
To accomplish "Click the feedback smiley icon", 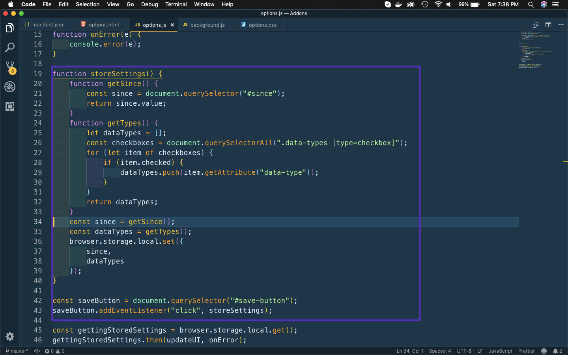I will (x=544, y=351).
